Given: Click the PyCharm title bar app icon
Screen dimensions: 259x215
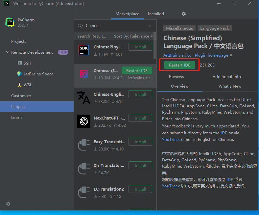Looking at the screenshot, I should pos(7,3).
